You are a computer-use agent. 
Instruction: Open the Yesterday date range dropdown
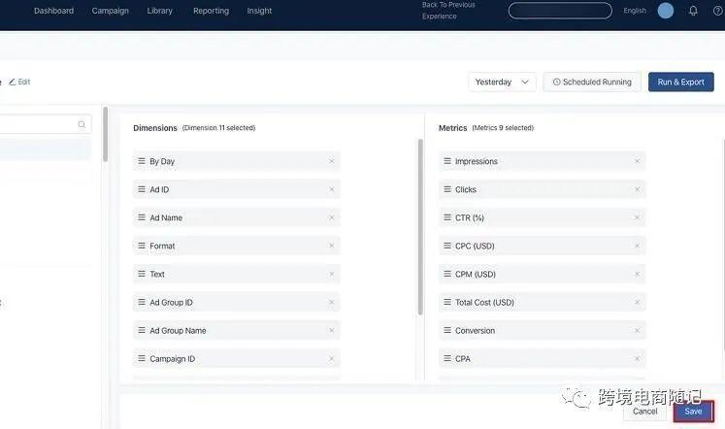[502, 82]
